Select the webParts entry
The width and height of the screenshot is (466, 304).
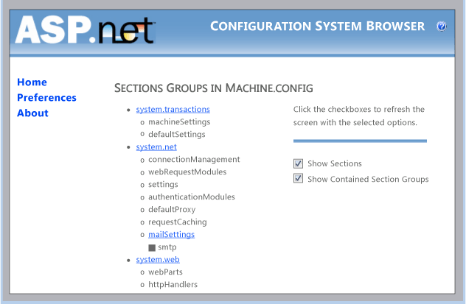pos(165,272)
